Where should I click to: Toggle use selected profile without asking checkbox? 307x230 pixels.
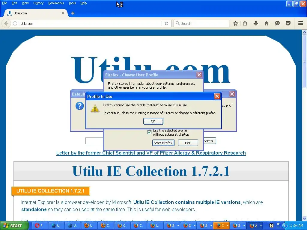(149, 132)
